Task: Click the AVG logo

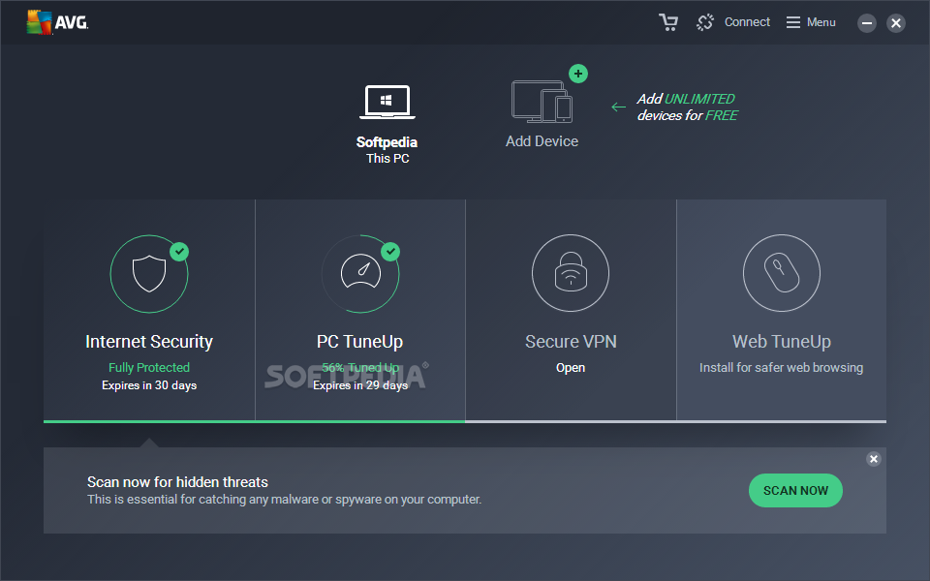Action: pos(57,22)
